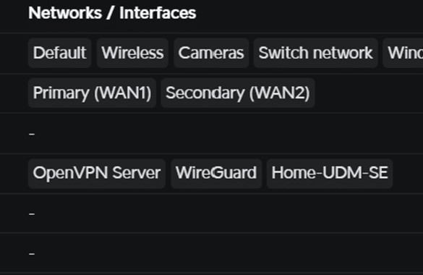Click the dash below the WAN row
Image resolution: width=423 pixels, height=275 pixels.
point(32,134)
